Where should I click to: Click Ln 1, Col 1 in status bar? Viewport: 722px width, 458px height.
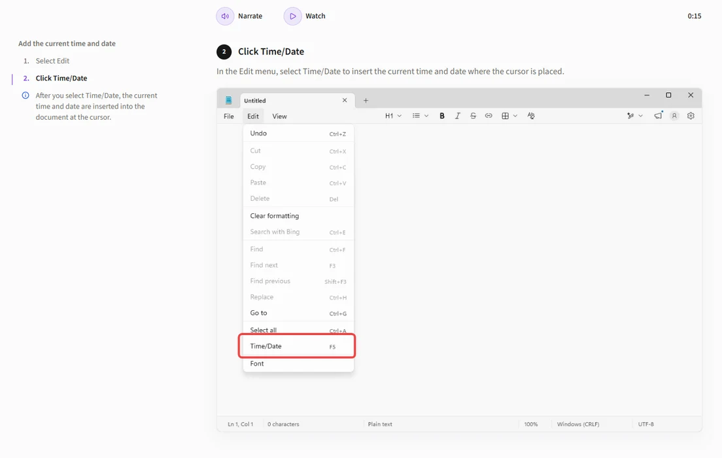pyautogui.click(x=241, y=425)
